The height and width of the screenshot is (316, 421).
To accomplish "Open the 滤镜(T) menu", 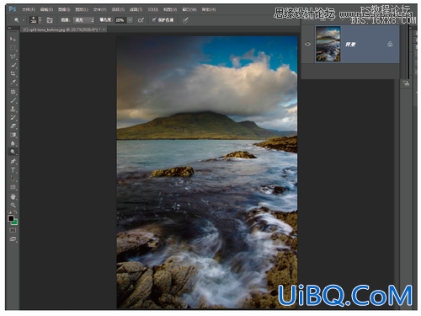I will pyautogui.click(x=136, y=9).
